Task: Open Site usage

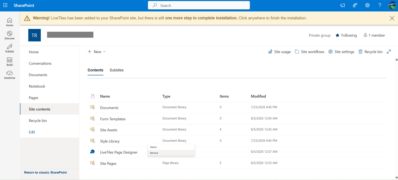Action: tap(279, 52)
